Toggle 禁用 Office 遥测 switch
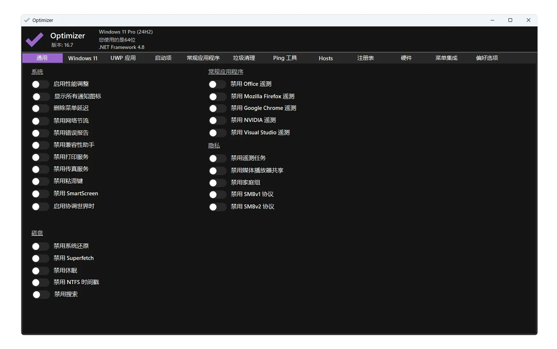Image resolution: width=557 pixels, height=349 pixels. tap(217, 84)
